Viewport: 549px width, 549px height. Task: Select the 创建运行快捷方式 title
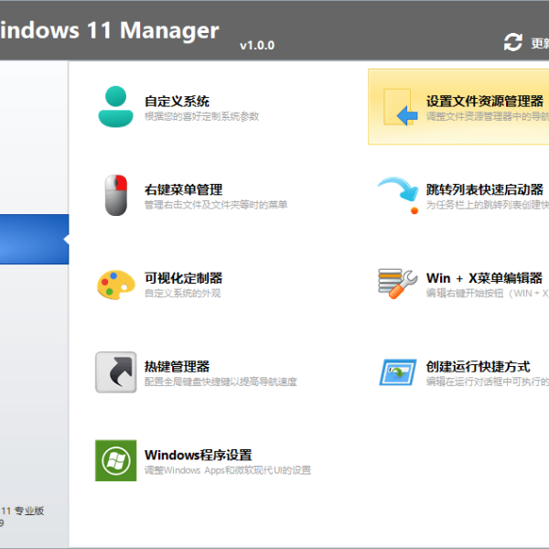pos(478,367)
